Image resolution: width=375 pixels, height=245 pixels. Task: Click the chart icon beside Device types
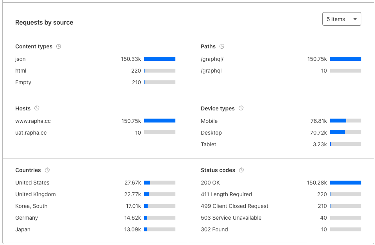tap(241, 108)
